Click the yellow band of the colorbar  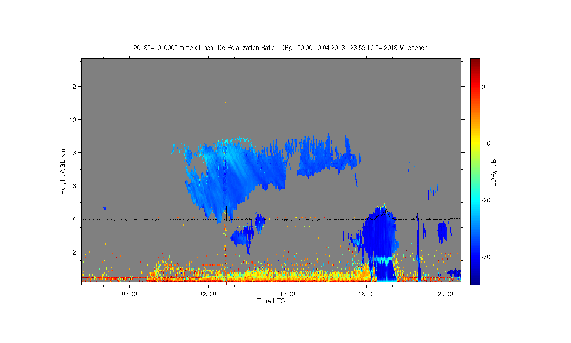pyautogui.click(x=475, y=144)
